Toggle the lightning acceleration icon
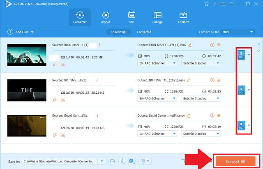Screen dimensions: 263x169 pos(122,161)
